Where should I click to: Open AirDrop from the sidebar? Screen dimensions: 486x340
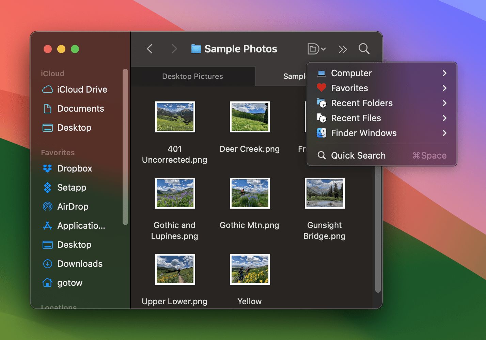pos(73,207)
